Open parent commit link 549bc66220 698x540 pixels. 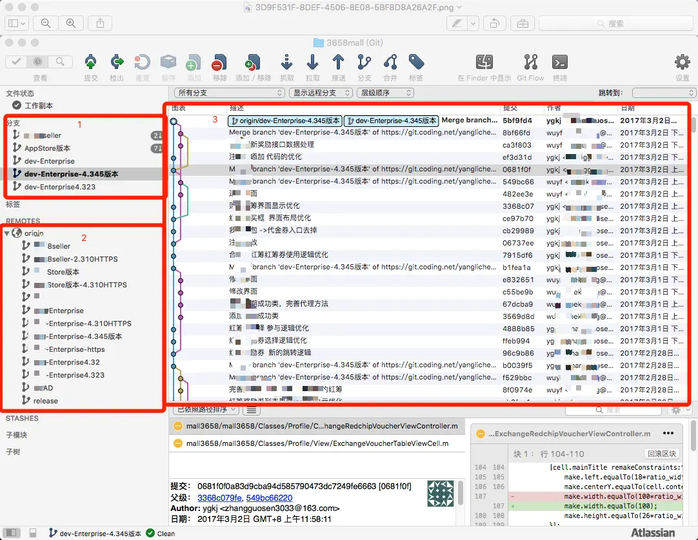(x=269, y=497)
